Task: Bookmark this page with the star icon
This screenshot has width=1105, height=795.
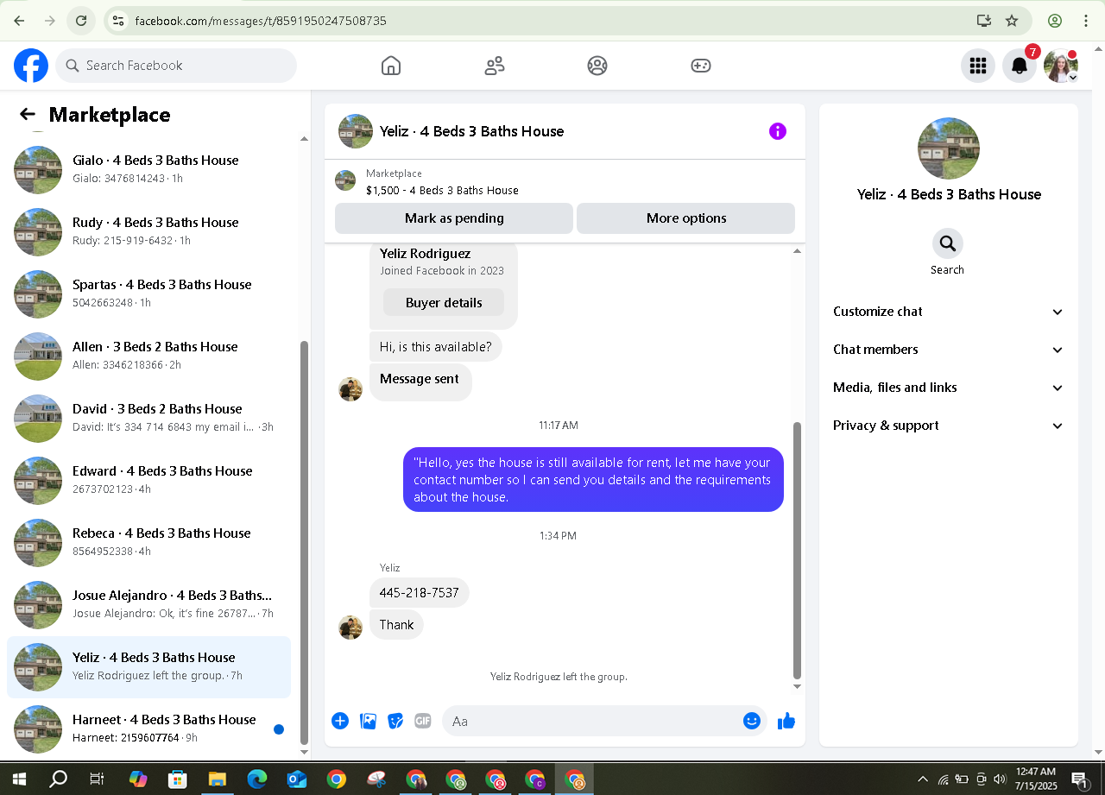Action: tap(1012, 21)
